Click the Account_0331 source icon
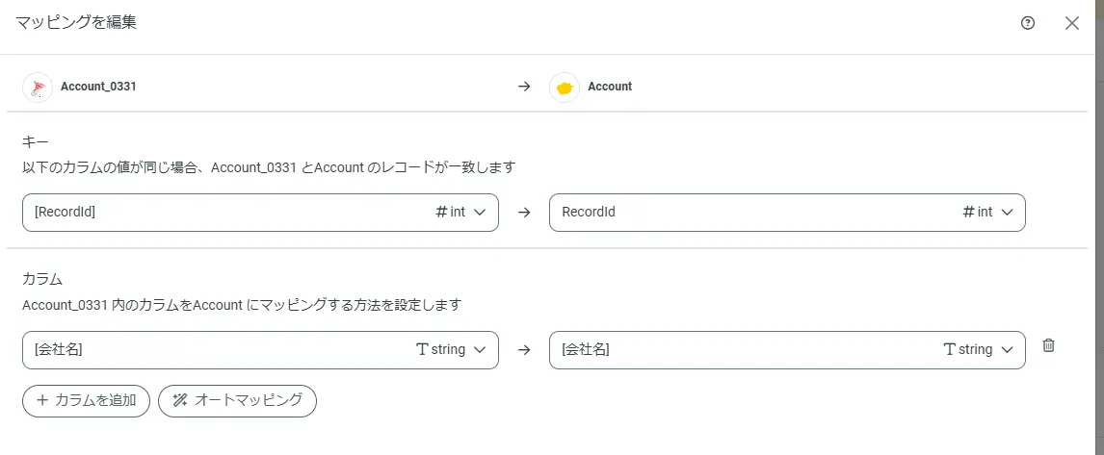 pos(38,87)
